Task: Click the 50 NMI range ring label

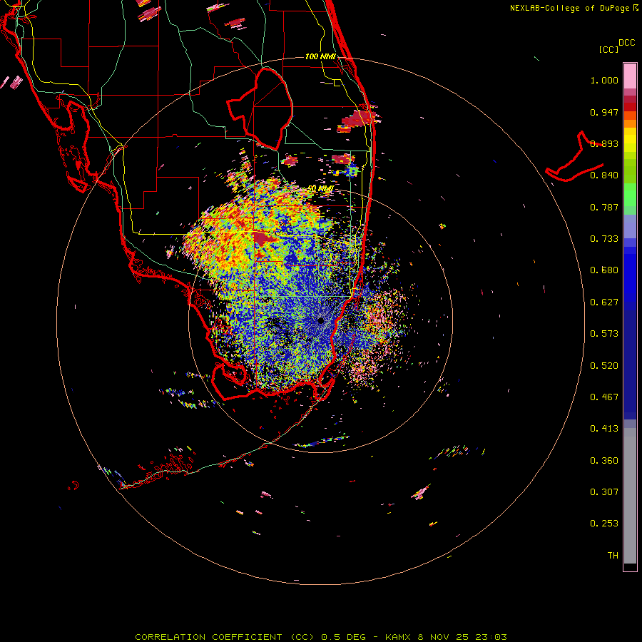Action: (320, 188)
